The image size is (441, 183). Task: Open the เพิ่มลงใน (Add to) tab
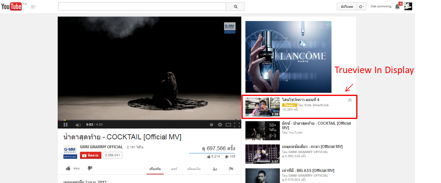point(194,169)
